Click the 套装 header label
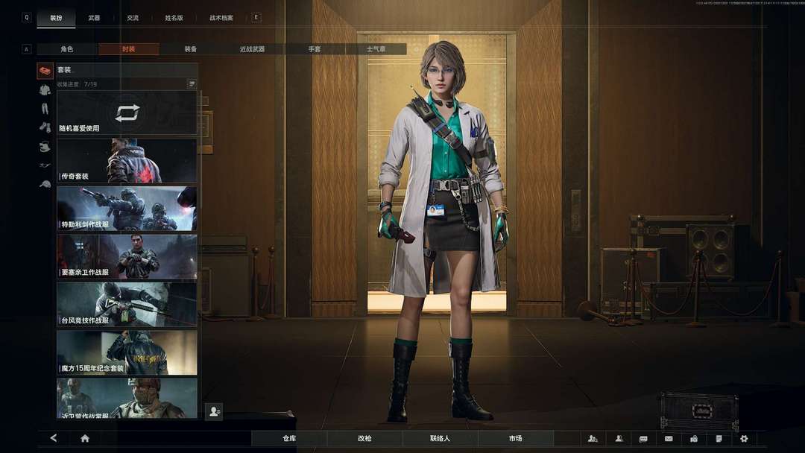The image size is (805, 453). point(64,70)
